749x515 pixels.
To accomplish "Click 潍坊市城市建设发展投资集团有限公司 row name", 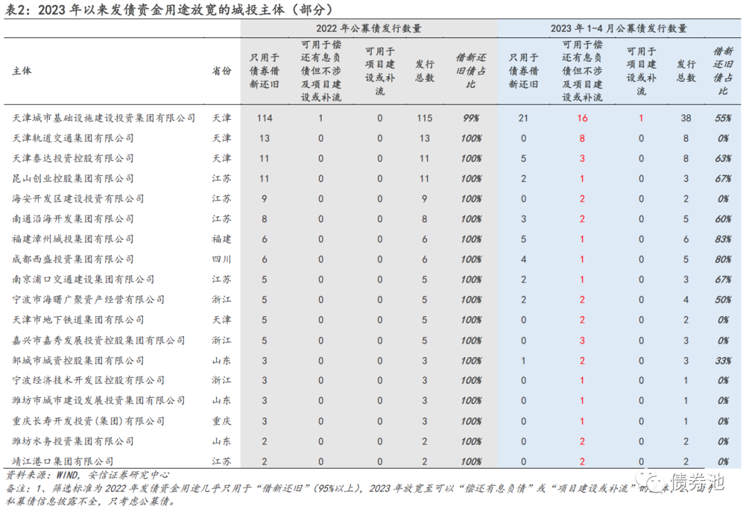I will [98, 401].
